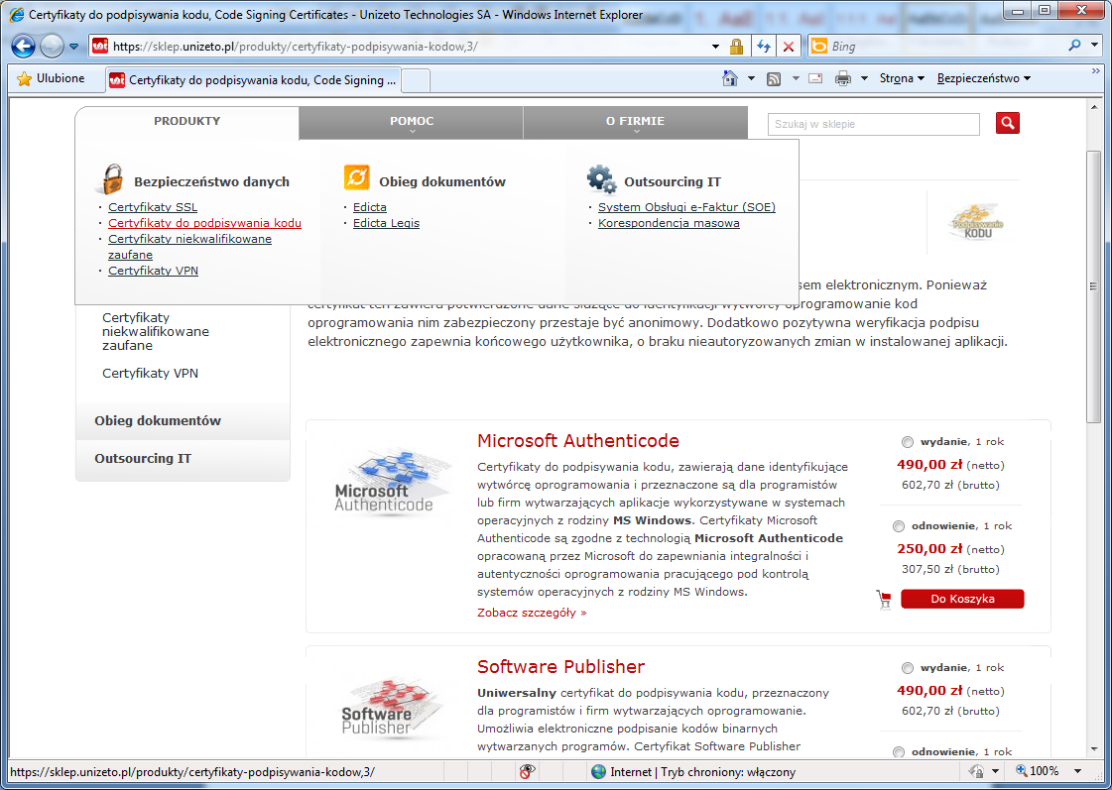
Task: Click the red shop search button
Action: (x=1007, y=123)
